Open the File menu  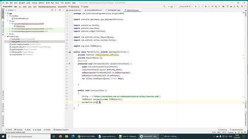point(7,3)
